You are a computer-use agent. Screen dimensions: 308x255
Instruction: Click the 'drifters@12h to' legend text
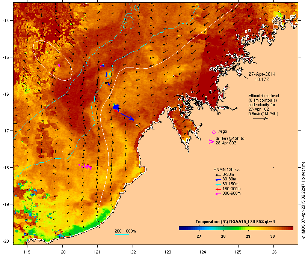pos(230,138)
